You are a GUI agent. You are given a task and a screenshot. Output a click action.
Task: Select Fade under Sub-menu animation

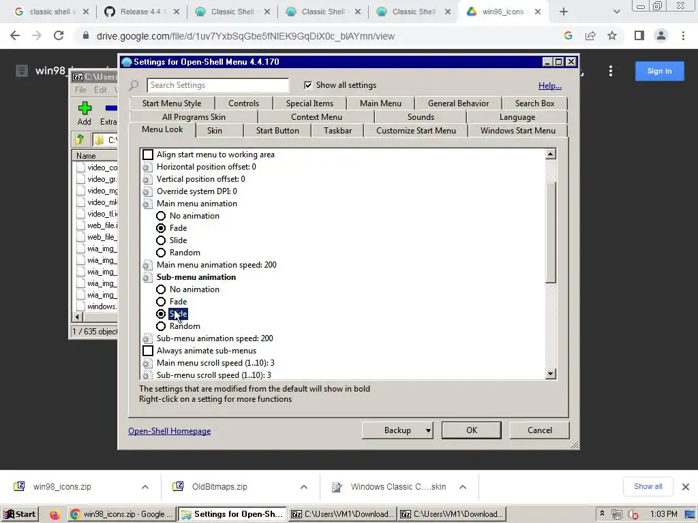pos(161,302)
